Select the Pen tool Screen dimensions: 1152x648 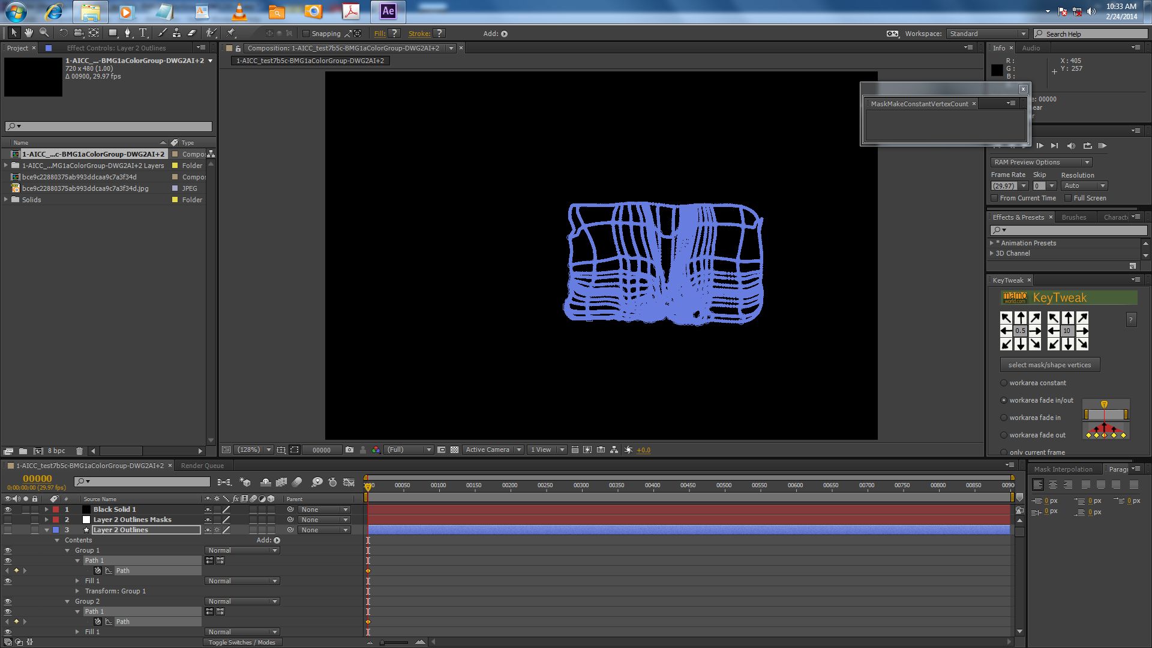tap(128, 33)
